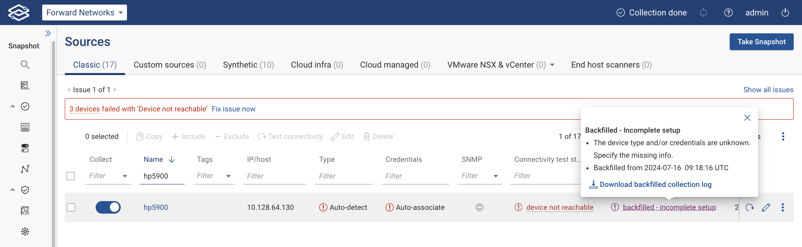
Task: Close the Backfilled popup with the X
Action: coord(747,118)
